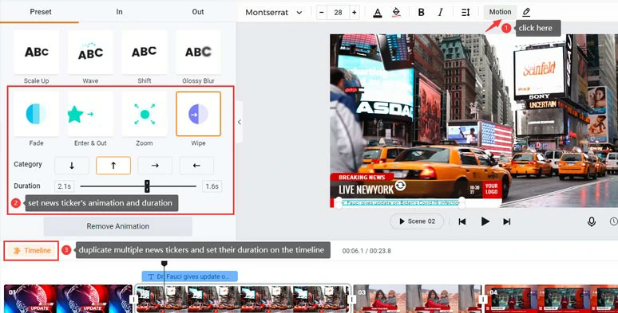The height and width of the screenshot is (313, 618).
Task: Switch to the In animation tab
Action: point(120,12)
